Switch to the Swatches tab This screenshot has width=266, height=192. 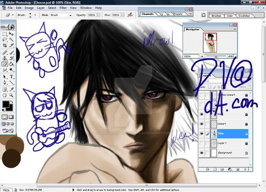coord(244,16)
